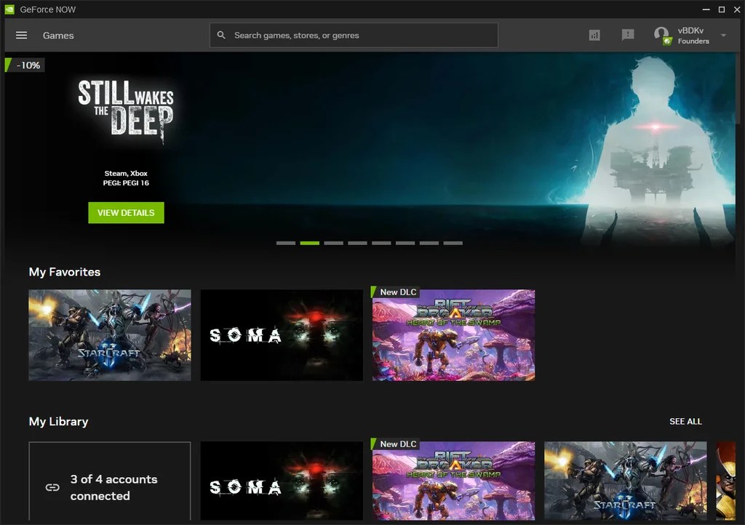
Task: Click the magnifier icon in search bar
Action: click(x=222, y=35)
